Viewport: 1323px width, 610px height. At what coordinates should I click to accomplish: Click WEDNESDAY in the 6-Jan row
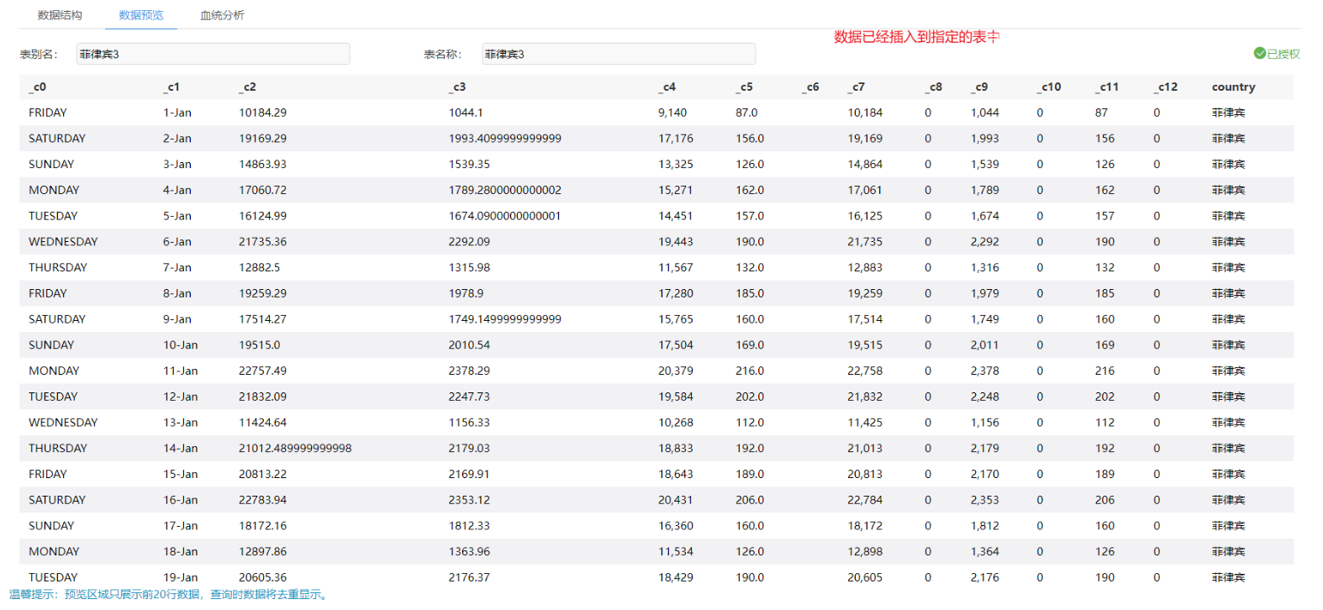[63, 242]
